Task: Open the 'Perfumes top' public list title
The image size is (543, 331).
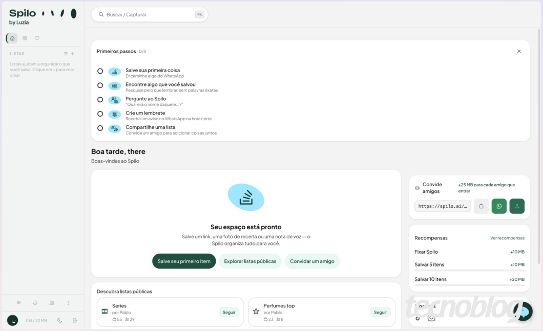Action: tap(279, 306)
